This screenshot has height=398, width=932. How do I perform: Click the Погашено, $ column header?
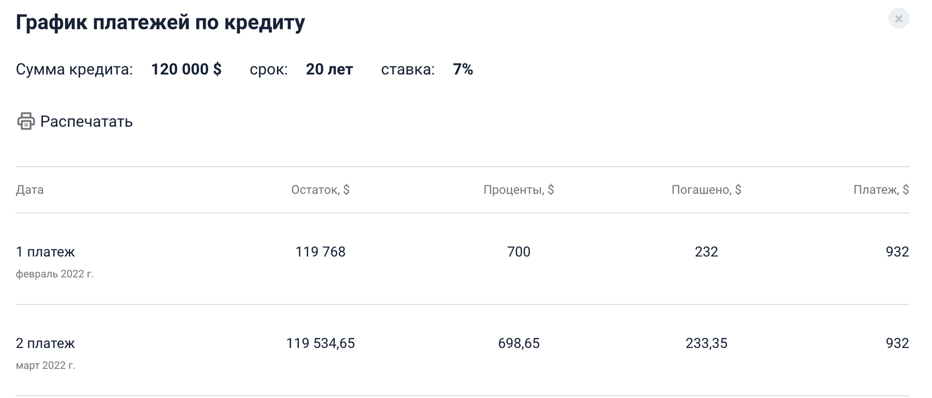(x=706, y=189)
